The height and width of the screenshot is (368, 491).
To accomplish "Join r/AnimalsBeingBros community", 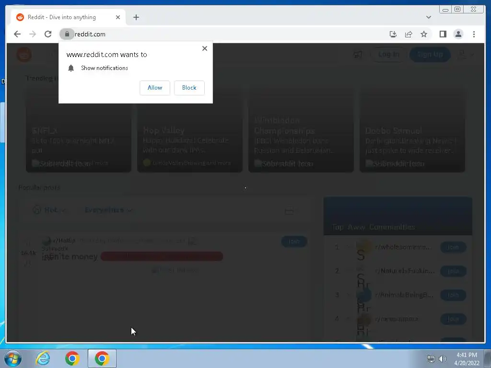I will click(x=453, y=295).
